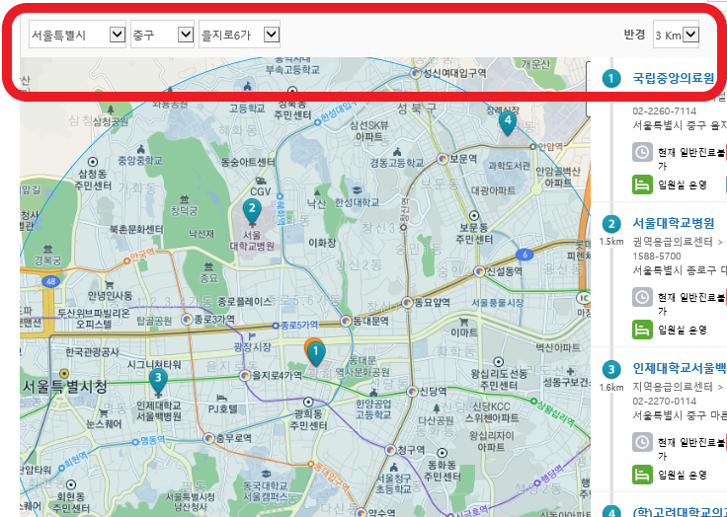Open the 을지로6가 neighborhood dropdown
Viewport: 727px width, 517px height.
(239, 35)
